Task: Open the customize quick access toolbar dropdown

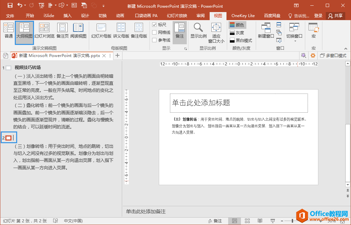Action: [103, 6]
